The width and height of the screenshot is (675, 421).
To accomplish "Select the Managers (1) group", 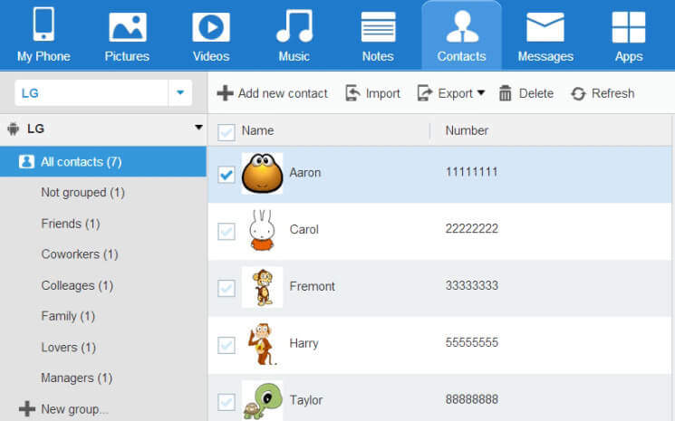I will point(76,378).
